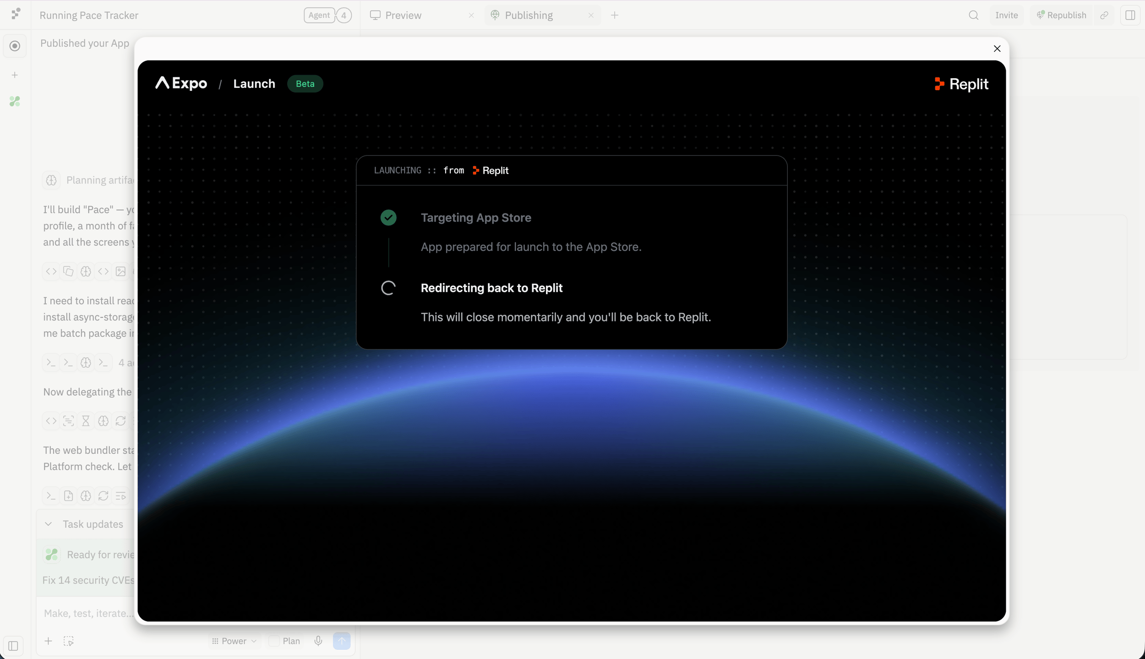Viewport: 1145px width, 659px height.
Task: Add a new tab with plus icon
Action: [615, 15]
